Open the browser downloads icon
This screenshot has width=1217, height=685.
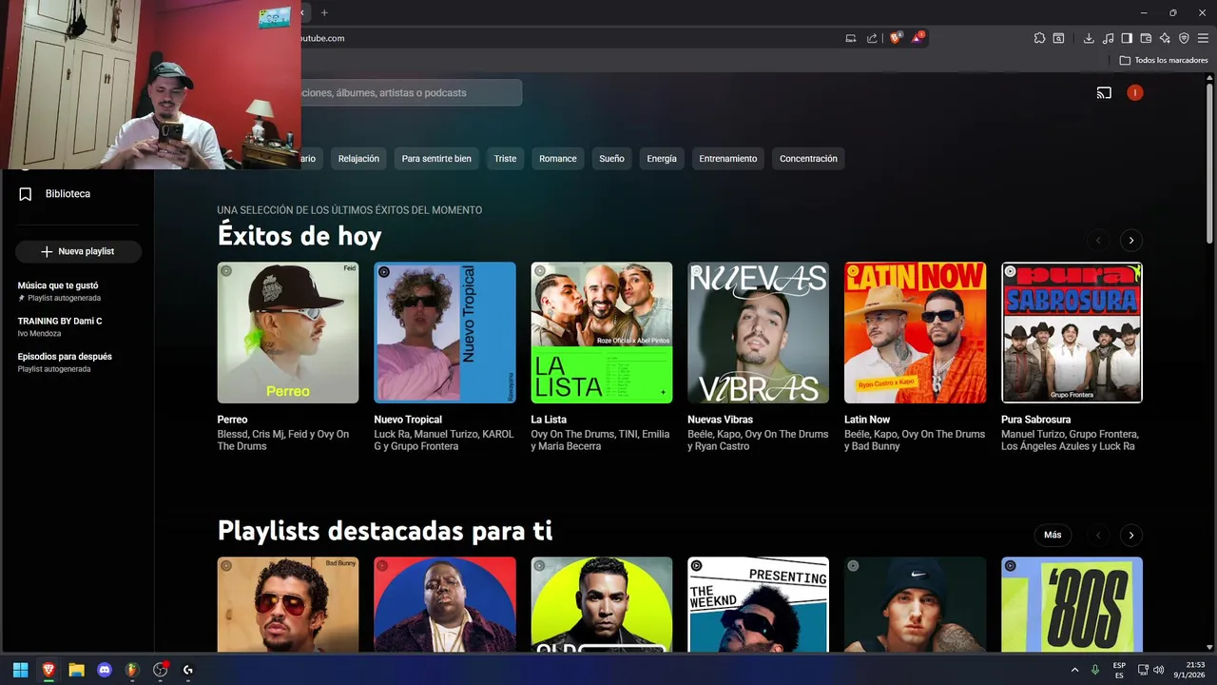pyautogui.click(x=1089, y=38)
